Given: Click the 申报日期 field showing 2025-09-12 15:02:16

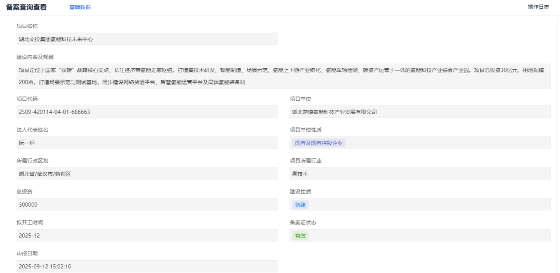Looking at the screenshot, I should click(147, 267).
